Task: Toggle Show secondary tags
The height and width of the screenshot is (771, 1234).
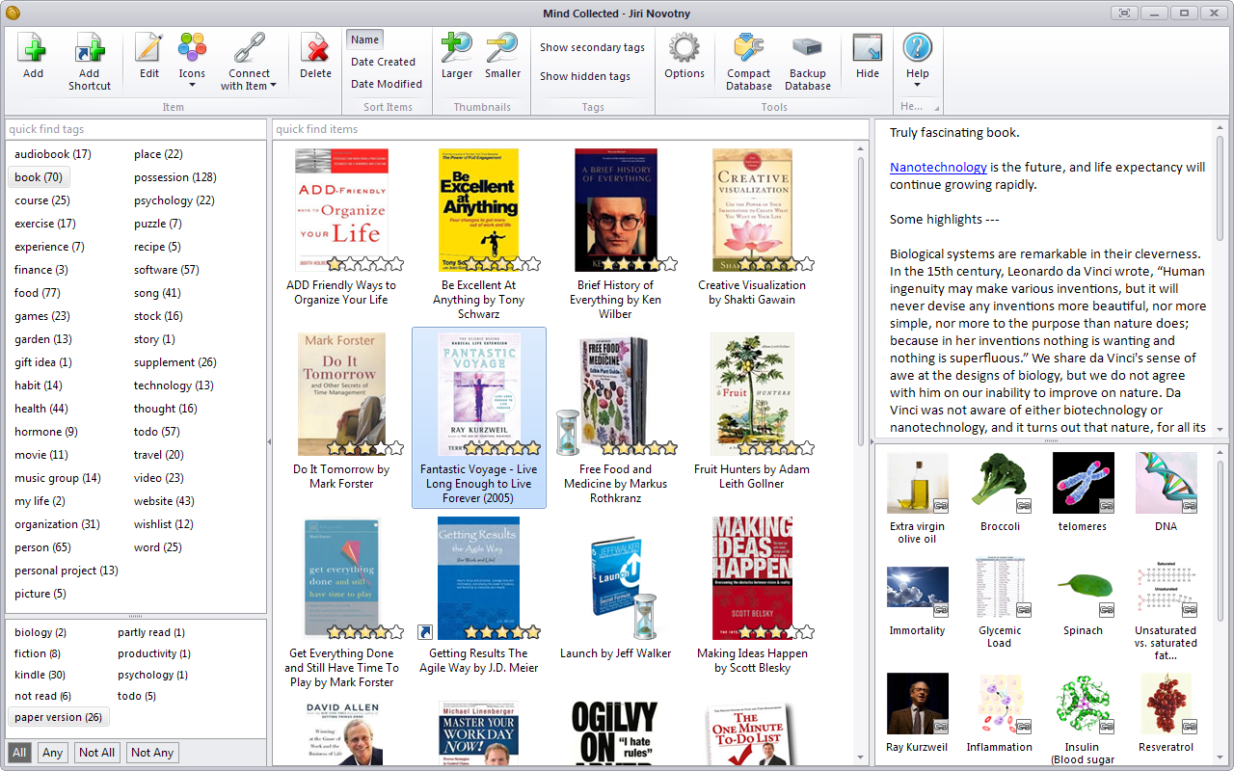Action: pos(592,47)
